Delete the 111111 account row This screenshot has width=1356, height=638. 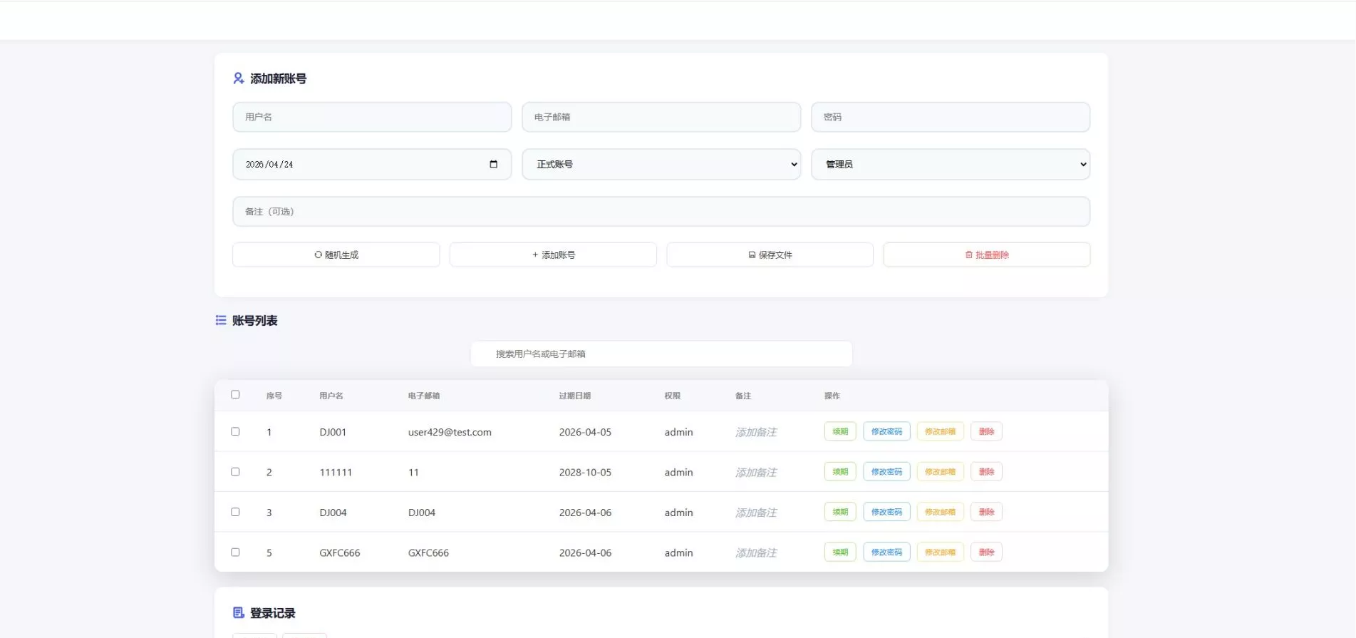point(986,471)
